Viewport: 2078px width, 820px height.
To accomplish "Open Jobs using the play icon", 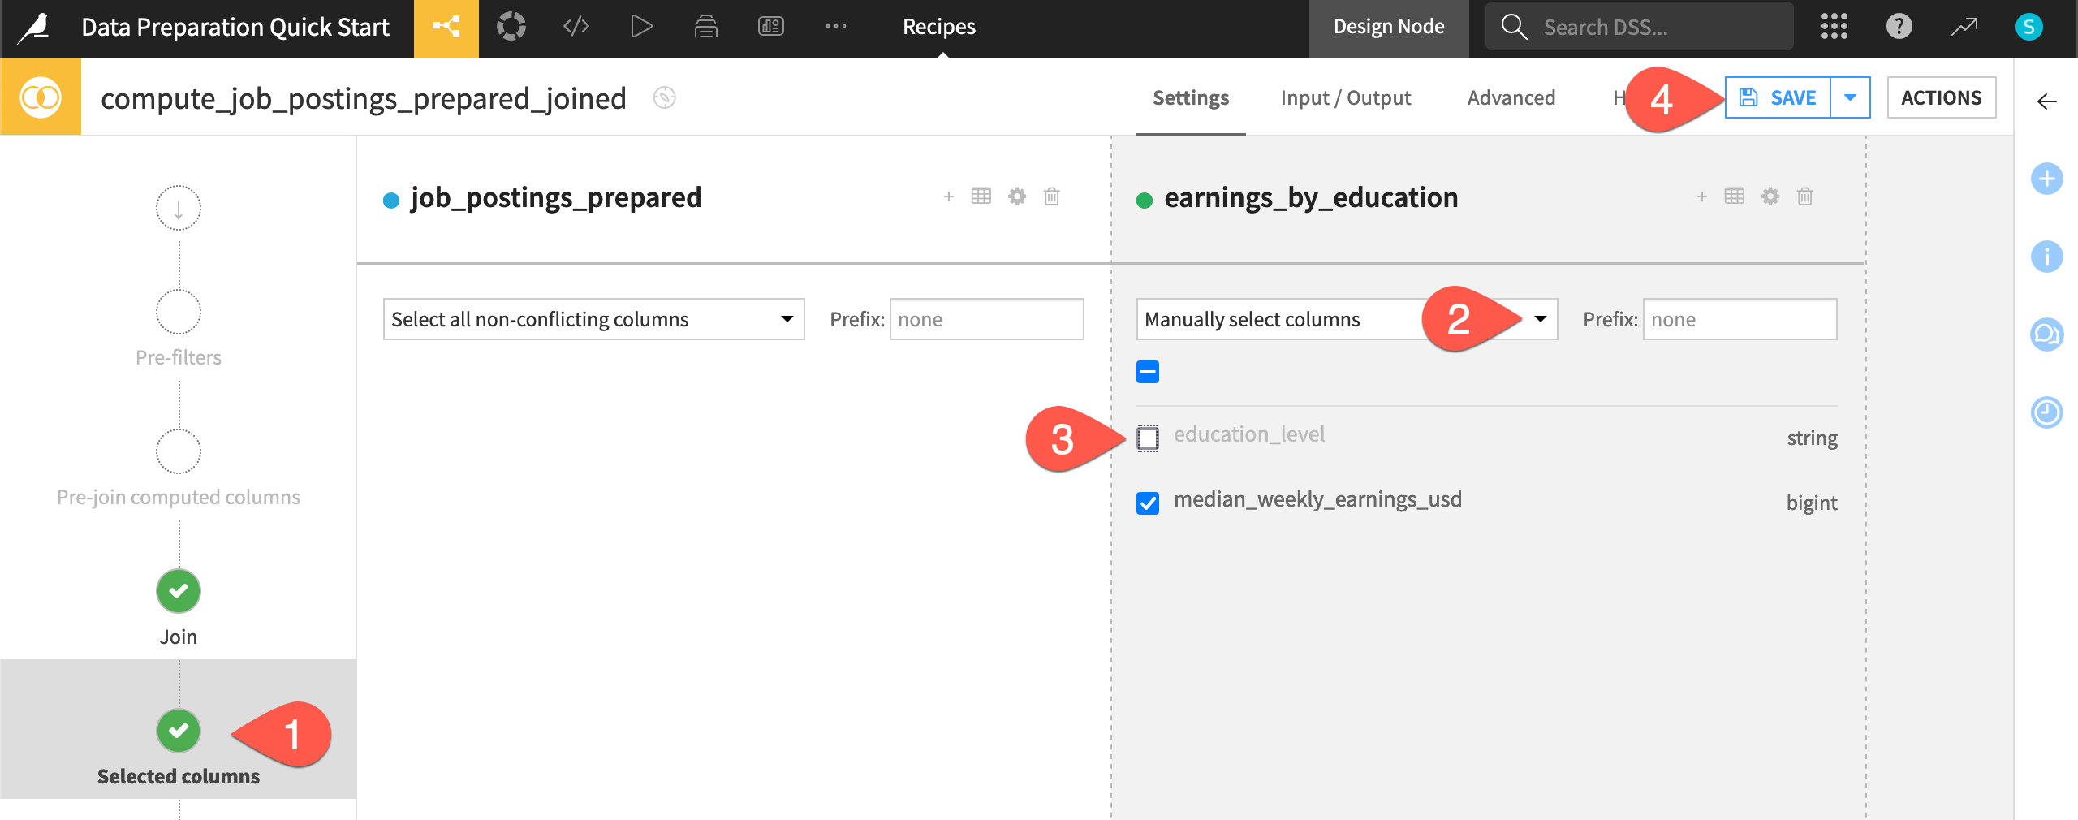I will (x=640, y=25).
